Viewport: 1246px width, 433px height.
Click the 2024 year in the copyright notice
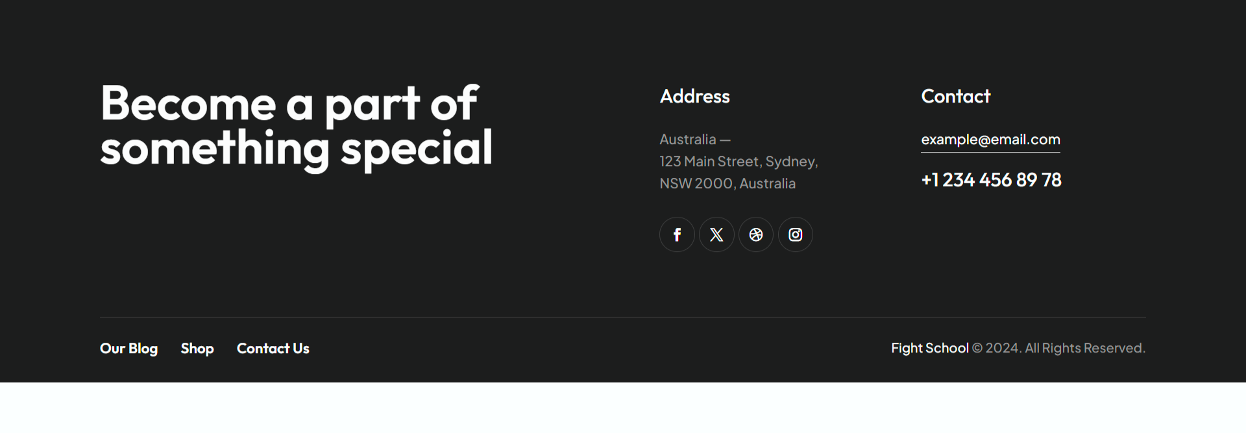click(1002, 348)
